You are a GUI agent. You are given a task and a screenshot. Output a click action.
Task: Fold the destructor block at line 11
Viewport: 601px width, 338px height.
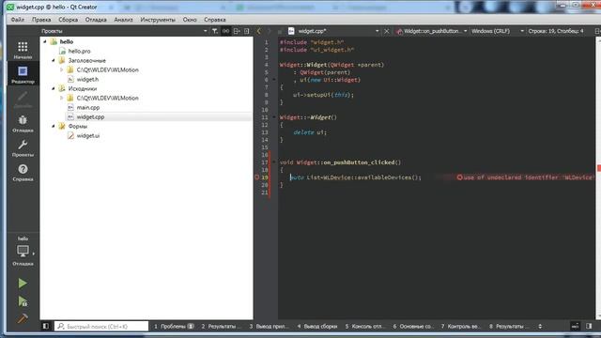tap(274, 117)
